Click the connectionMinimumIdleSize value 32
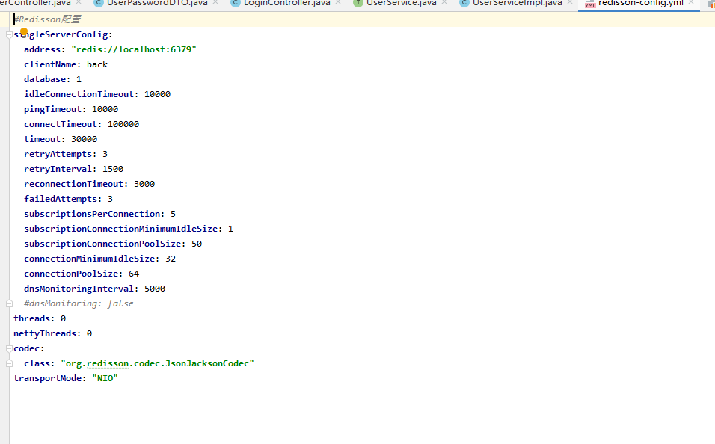 coord(171,259)
